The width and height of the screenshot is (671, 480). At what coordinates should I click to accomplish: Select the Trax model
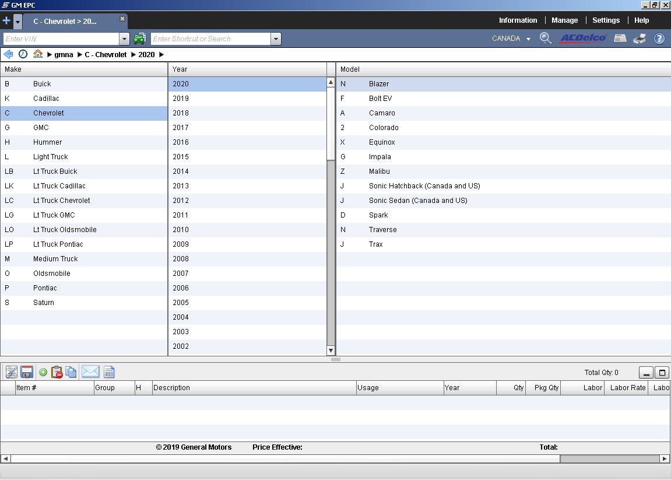(504, 244)
